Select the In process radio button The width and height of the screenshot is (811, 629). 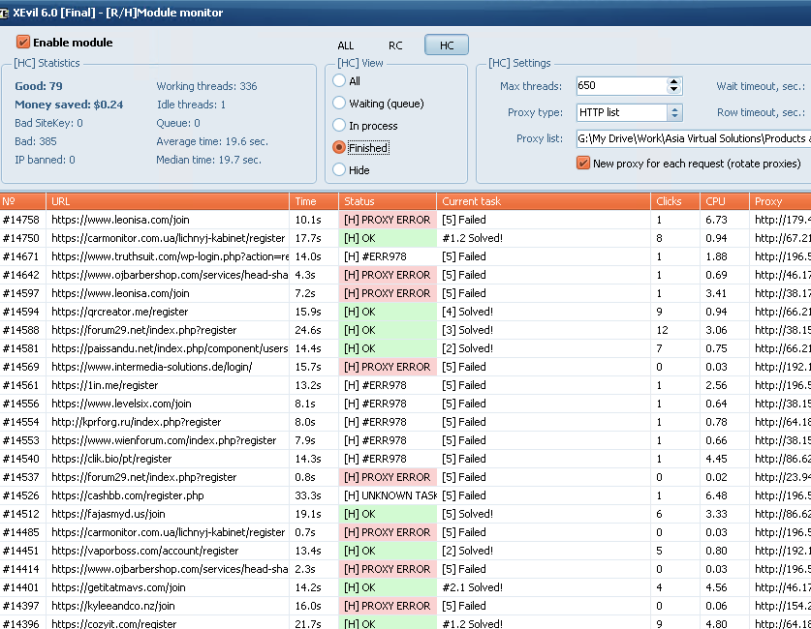(x=339, y=126)
